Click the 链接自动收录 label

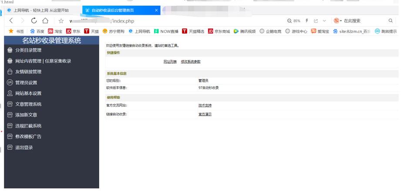(x=117, y=114)
